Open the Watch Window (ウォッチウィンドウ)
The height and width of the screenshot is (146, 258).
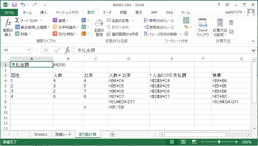point(203,28)
